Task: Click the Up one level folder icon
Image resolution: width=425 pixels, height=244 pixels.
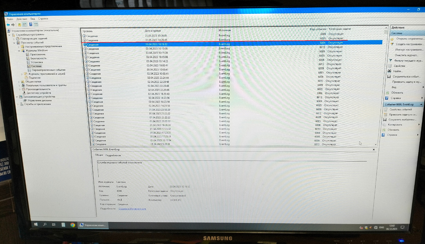Action: click(x=20, y=24)
